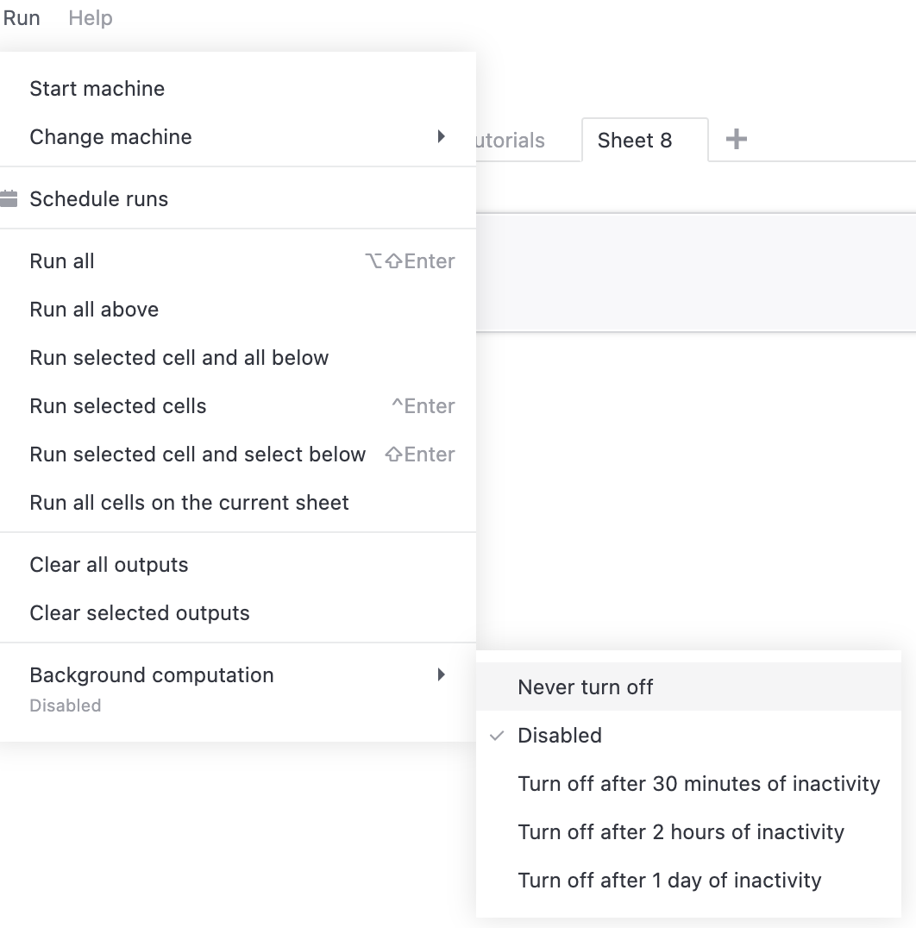
Task: Open the Run menu
Action: [x=20, y=17]
